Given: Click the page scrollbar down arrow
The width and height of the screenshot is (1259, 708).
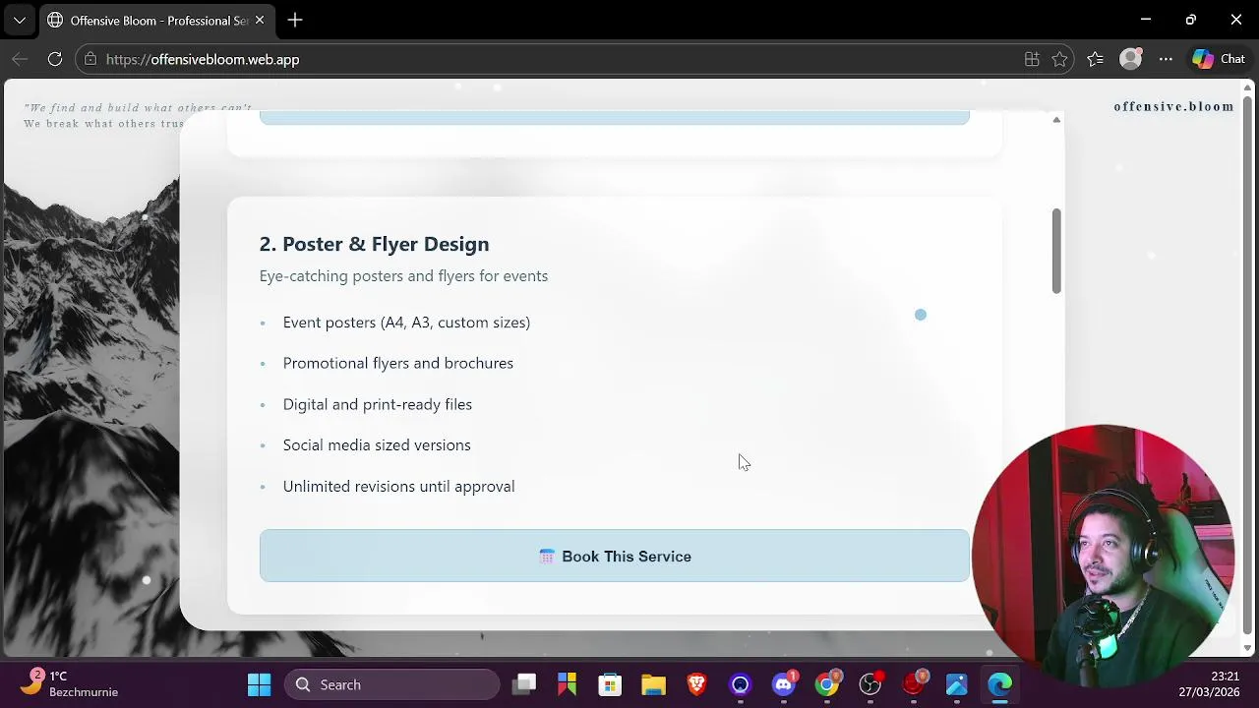Looking at the screenshot, I should point(1248,647).
